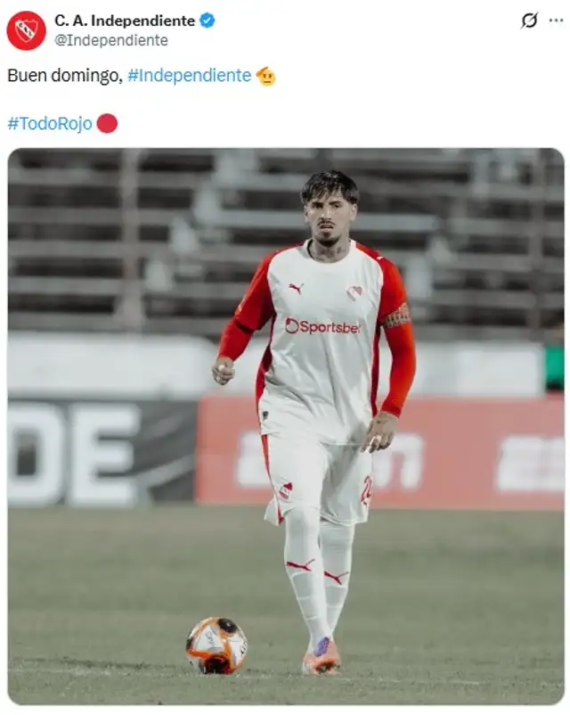570x715 pixels.
Task: Click the Sportsbet sponsor logo on the jersey
Action: click(x=322, y=326)
